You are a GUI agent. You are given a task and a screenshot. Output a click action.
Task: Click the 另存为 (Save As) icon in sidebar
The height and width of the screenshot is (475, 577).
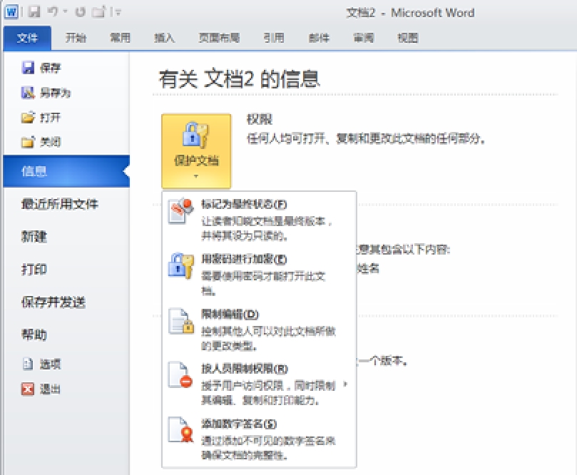pyautogui.click(x=28, y=92)
